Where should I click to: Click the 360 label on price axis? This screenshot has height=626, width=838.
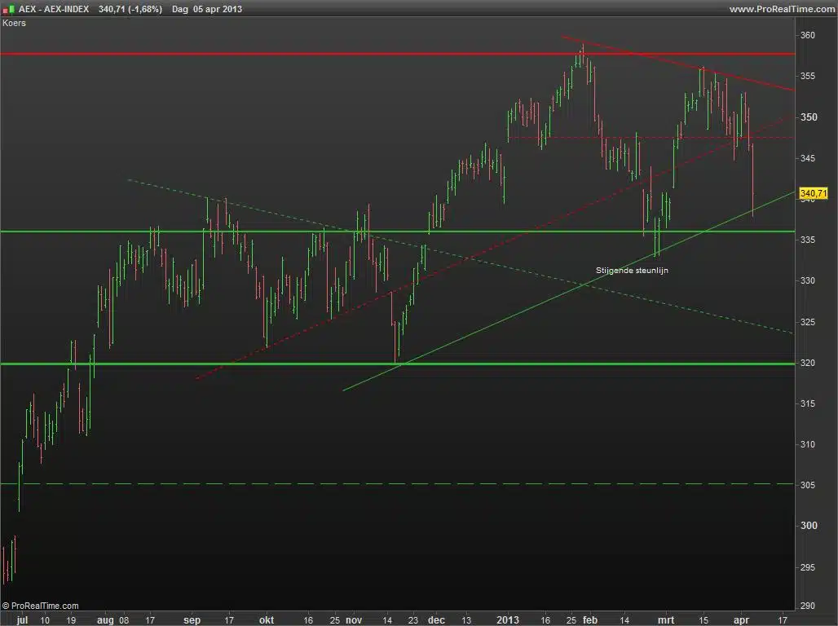coord(806,36)
